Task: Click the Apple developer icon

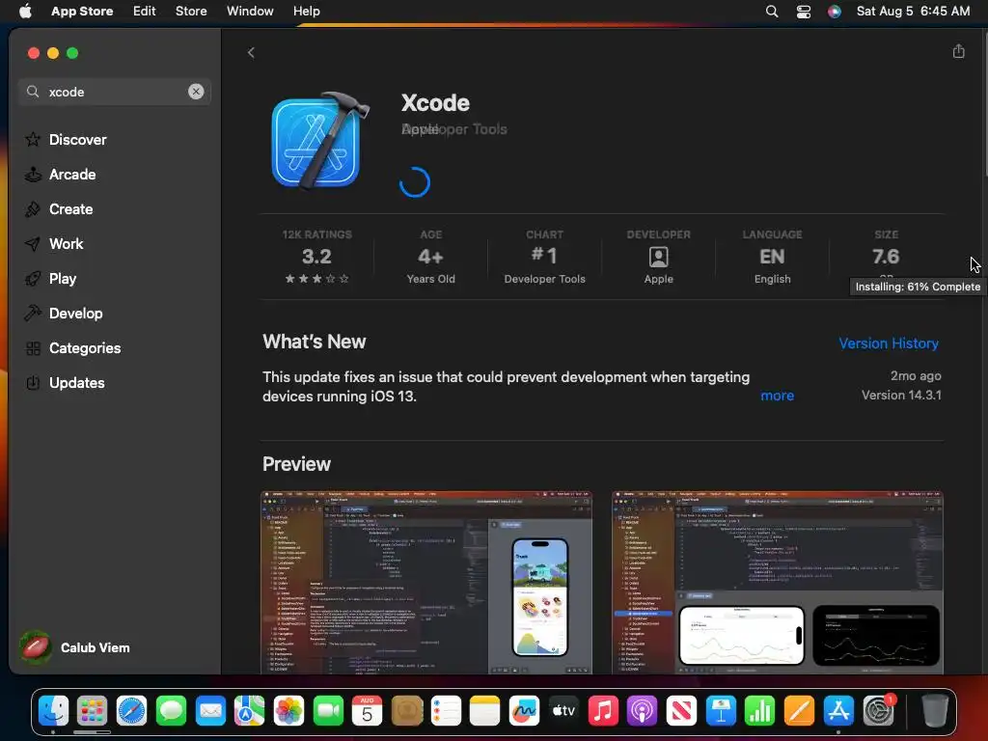Action: pos(658,257)
